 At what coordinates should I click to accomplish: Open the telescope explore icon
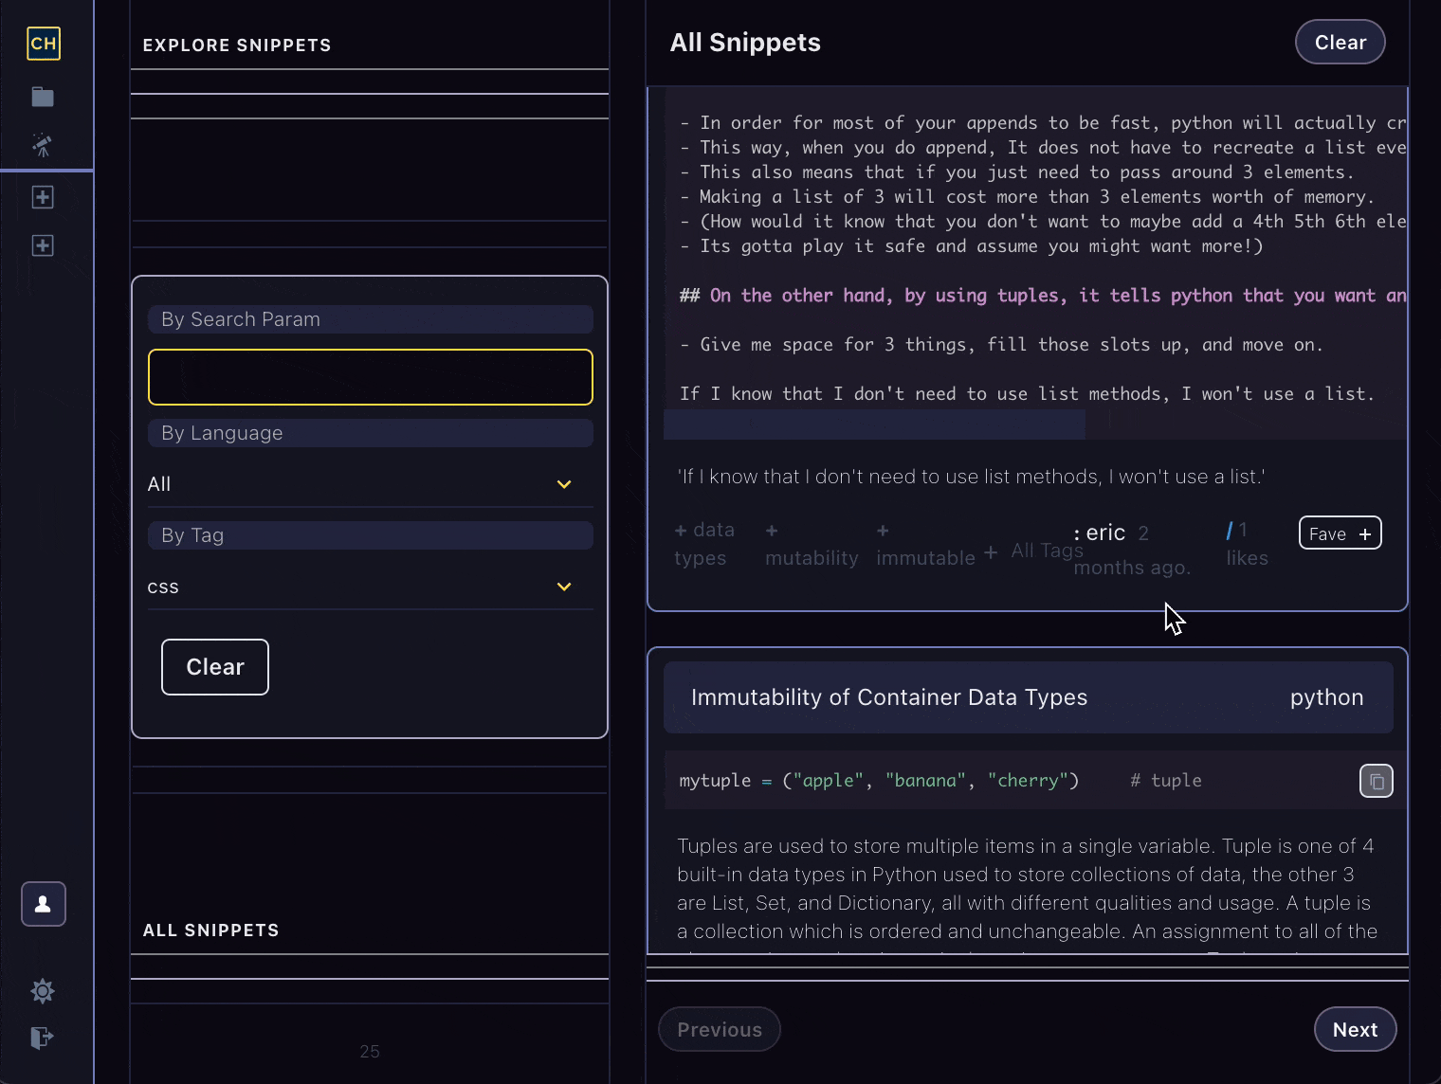click(x=43, y=145)
